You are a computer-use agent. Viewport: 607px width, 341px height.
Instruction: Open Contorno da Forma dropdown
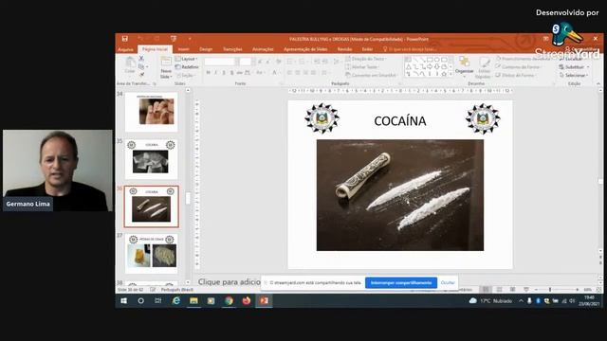(x=518, y=67)
